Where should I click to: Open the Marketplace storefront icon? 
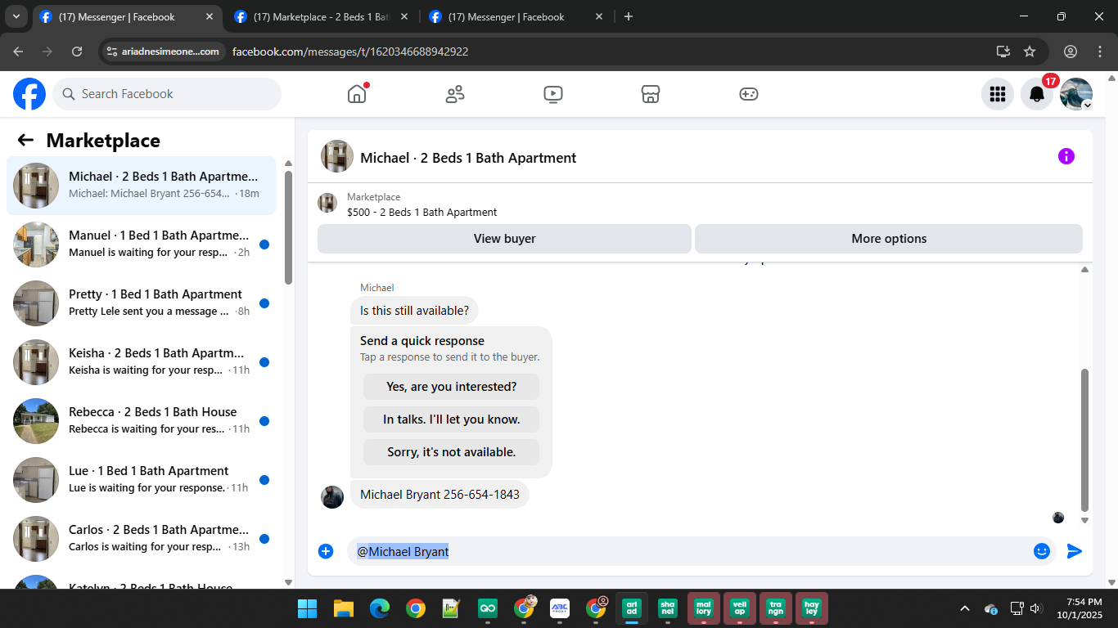pyautogui.click(x=651, y=94)
